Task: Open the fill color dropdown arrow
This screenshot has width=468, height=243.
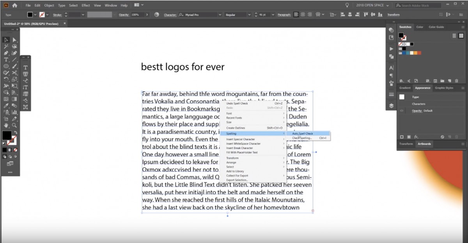Action: 35,15
